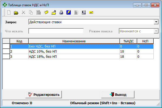Click НсП cell in НДС 18% row
The height and width of the screenshot is (108, 162).
coord(145,56)
